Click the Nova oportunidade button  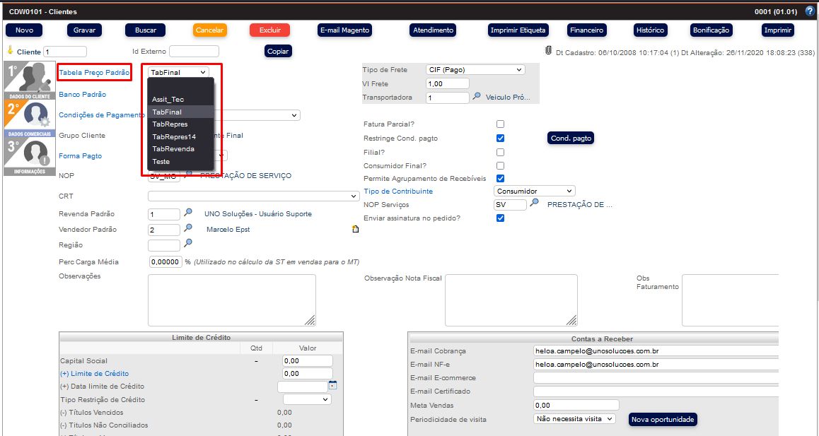coord(663,420)
